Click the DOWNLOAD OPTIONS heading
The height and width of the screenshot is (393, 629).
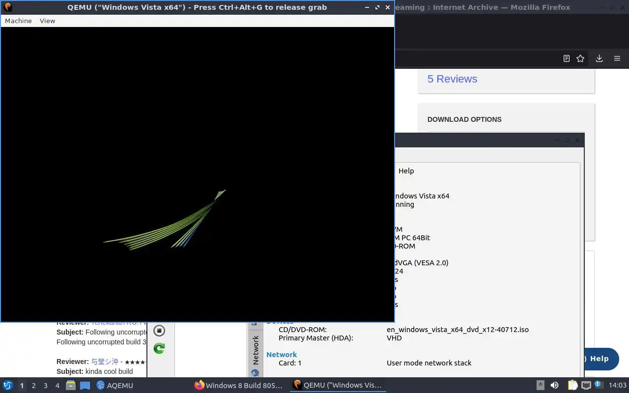pyautogui.click(x=464, y=119)
